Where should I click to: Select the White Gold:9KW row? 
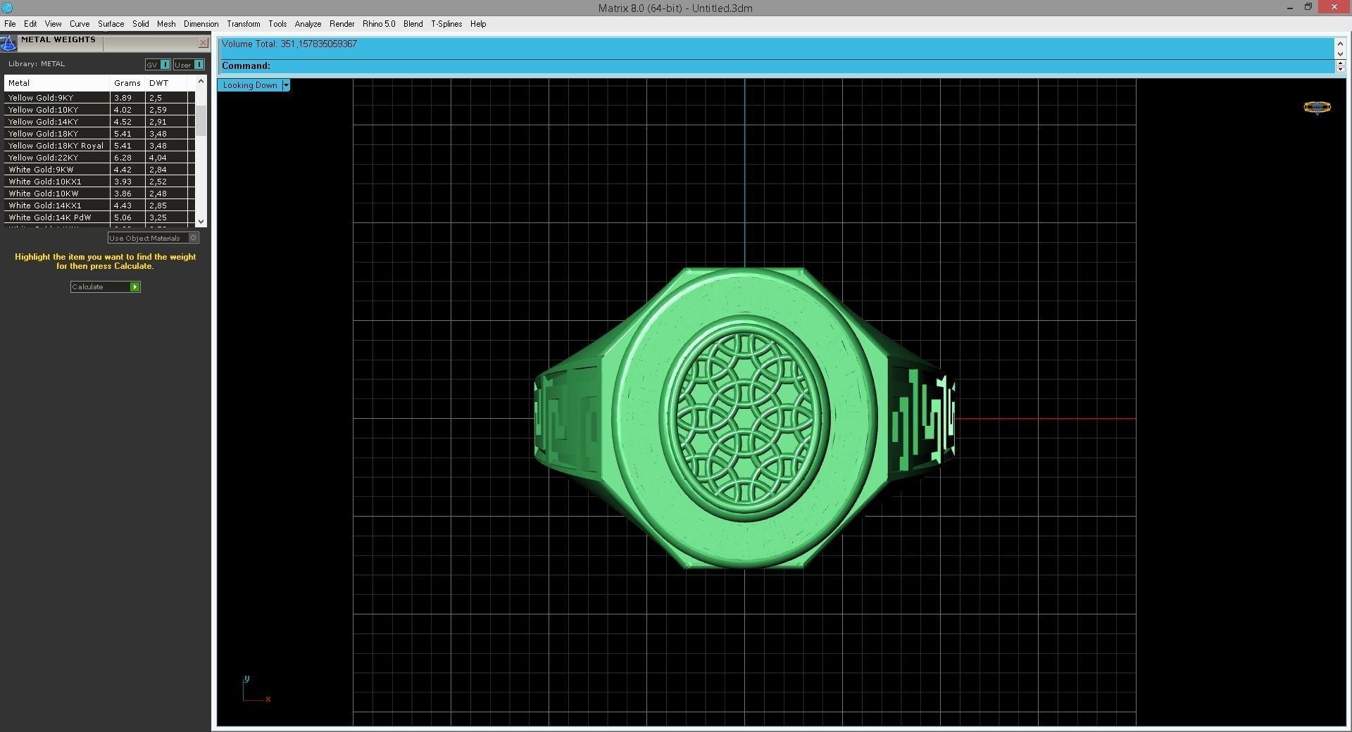coord(99,170)
